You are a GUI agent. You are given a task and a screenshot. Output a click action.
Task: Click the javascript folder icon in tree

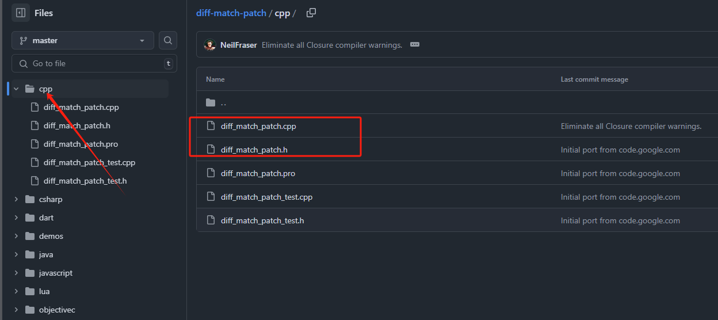pos(30,273)
